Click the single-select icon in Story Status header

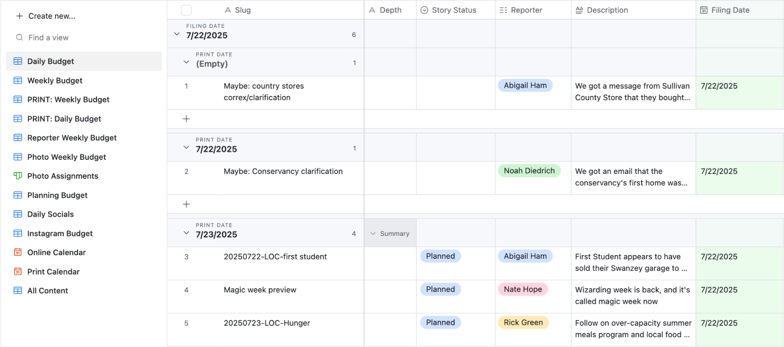(424, 10)
